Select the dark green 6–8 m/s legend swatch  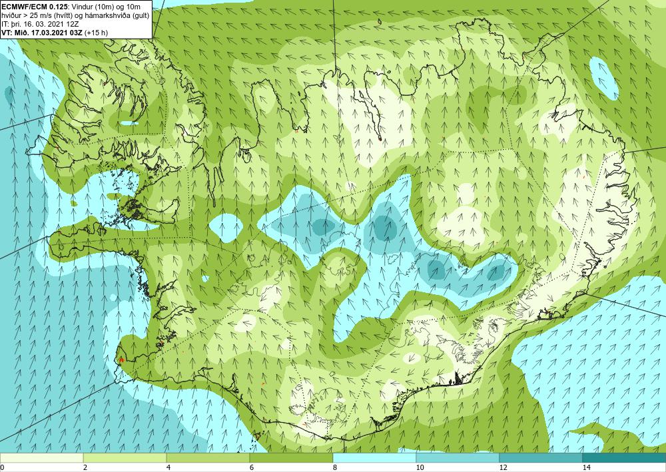point(292,457)
